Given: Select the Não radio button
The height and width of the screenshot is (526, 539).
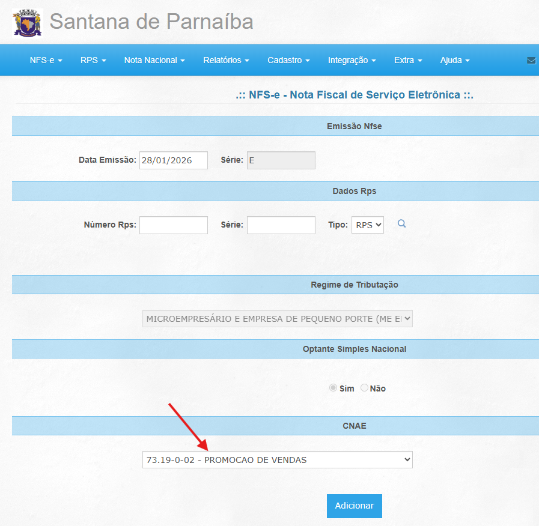Looking at the screenshot, I should 364,388.
